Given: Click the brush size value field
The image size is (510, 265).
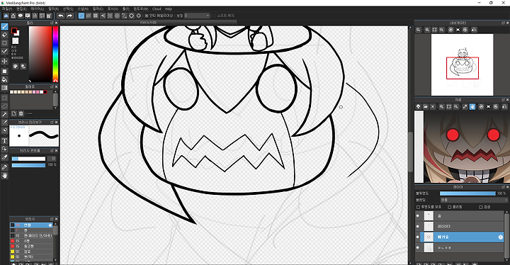Looking at the screenshot, I should [52, 159].
